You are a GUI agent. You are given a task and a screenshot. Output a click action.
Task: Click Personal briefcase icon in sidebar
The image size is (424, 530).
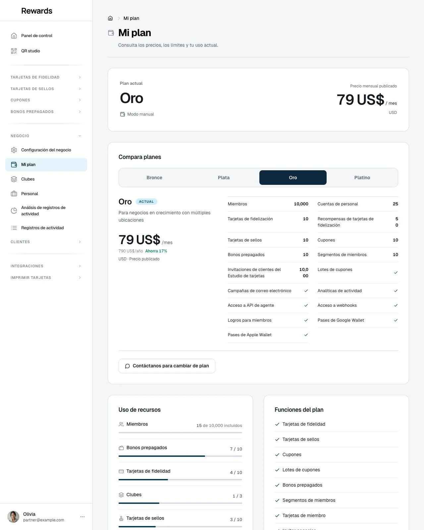click(x=14, y=194)
